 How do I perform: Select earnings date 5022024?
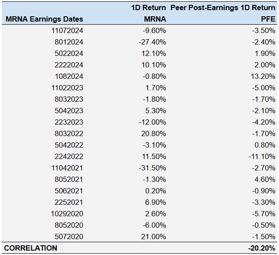[69, 54]
